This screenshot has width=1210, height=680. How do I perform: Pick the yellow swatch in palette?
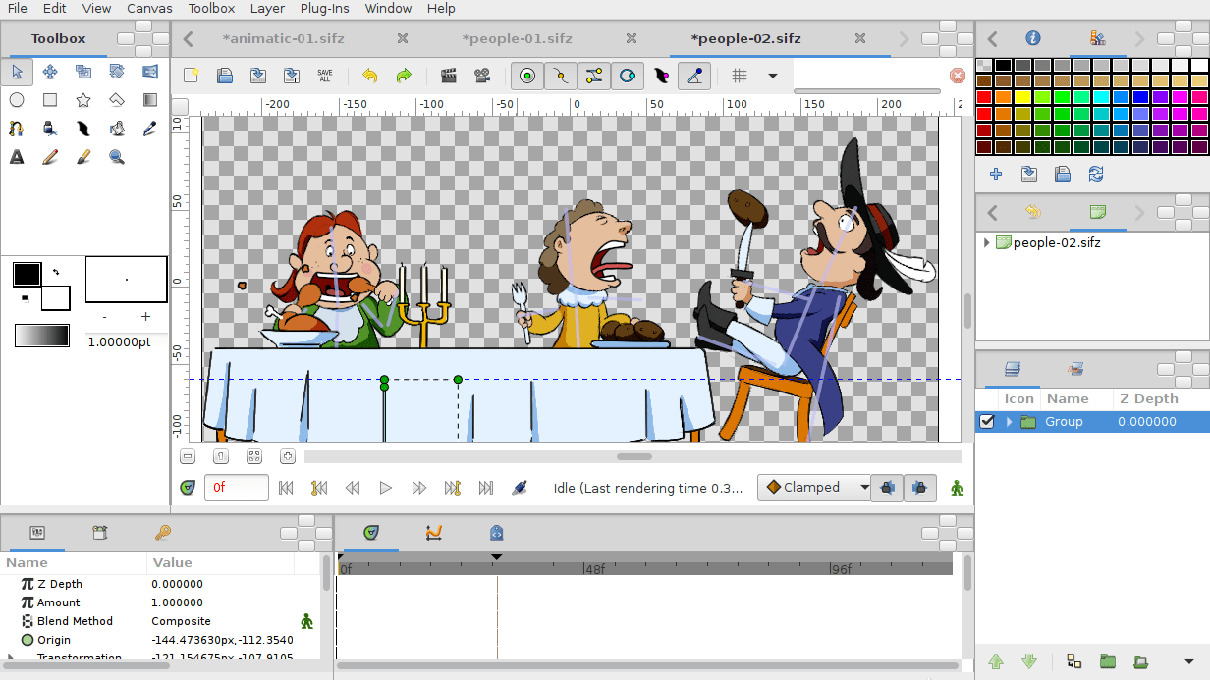coord(1022,97)
